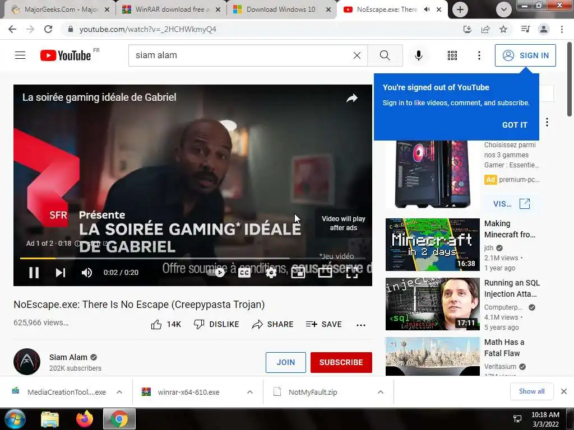The height and width of the screenshot is (430, 574).
Task: Expand options for NotMyFault.zip download
Action: pyautogui.click(x=381, y=392)
